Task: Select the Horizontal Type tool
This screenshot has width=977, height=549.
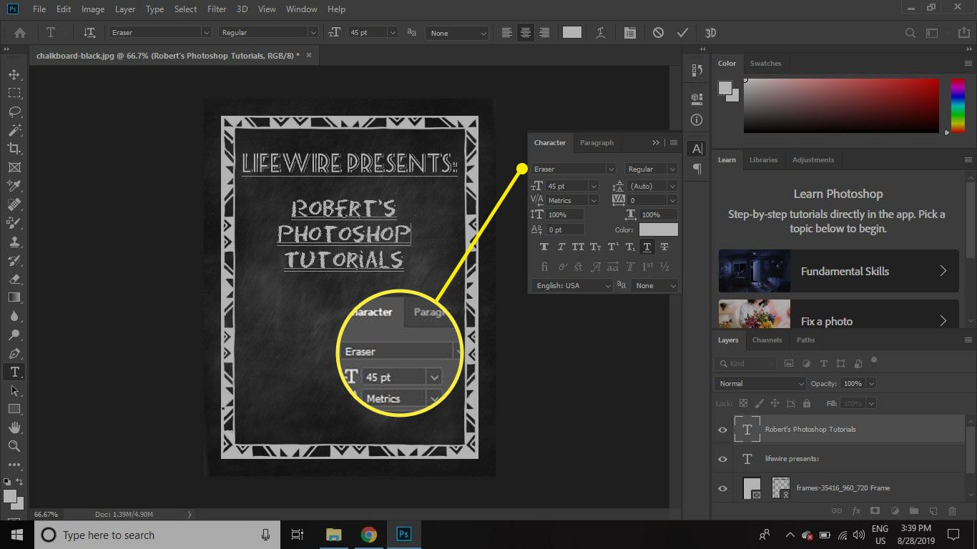Action: 14,372
